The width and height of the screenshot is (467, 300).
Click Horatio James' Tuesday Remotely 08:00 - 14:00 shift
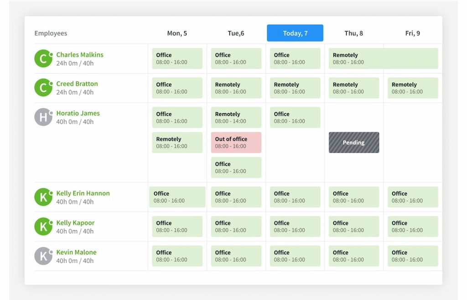click(236, 117)
